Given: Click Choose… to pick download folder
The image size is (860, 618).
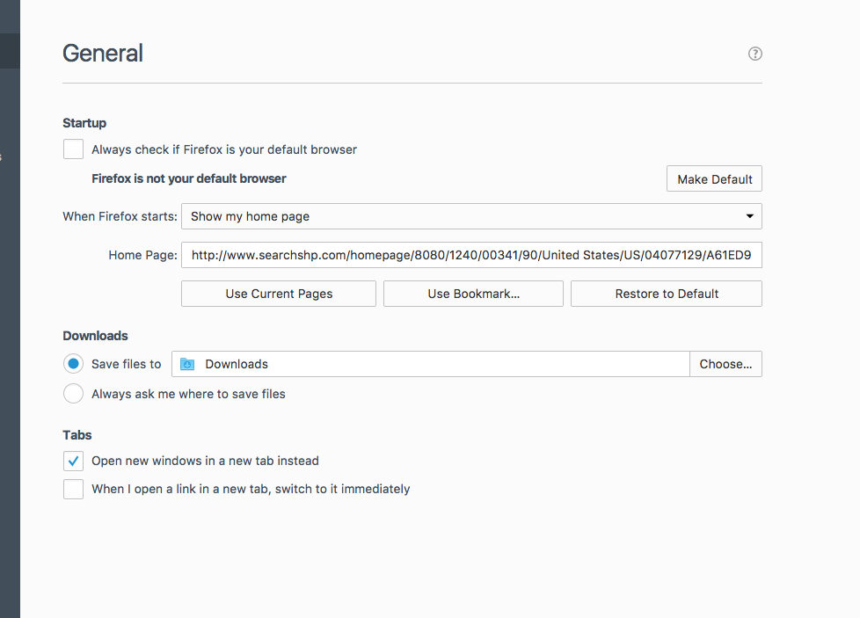Looking at the screenshot, I should (x=725, y=364).
